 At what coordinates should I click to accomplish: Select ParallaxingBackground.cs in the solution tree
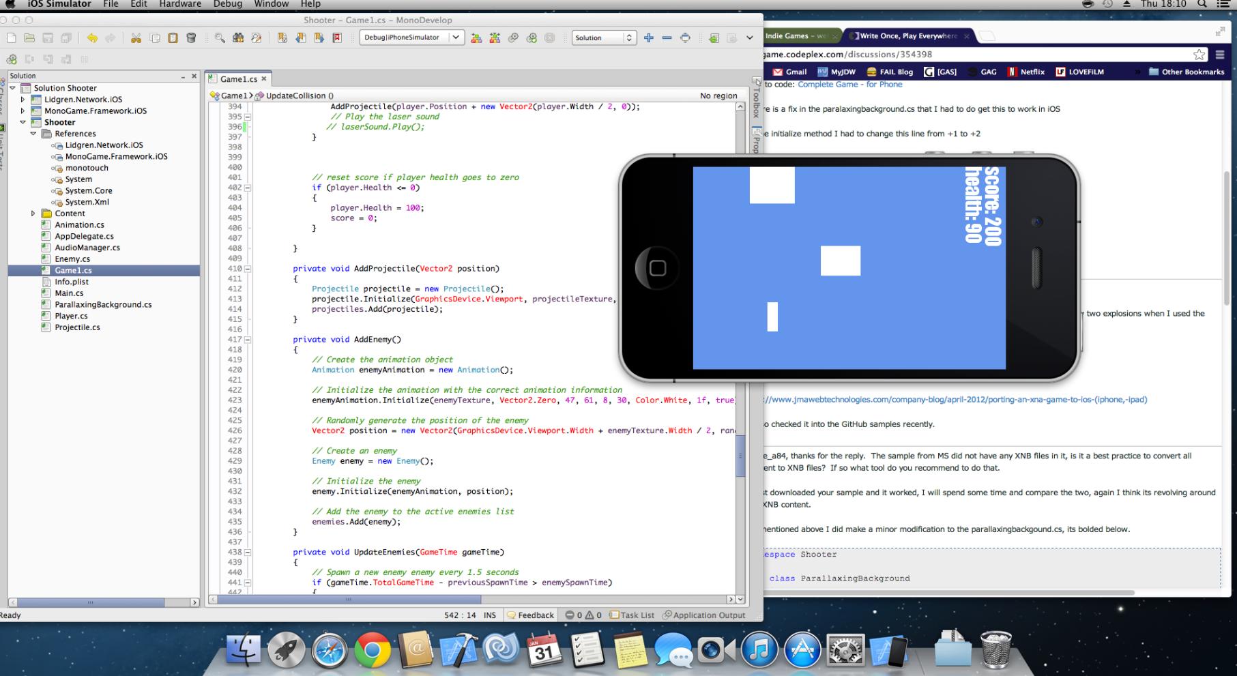coord(103,305)
